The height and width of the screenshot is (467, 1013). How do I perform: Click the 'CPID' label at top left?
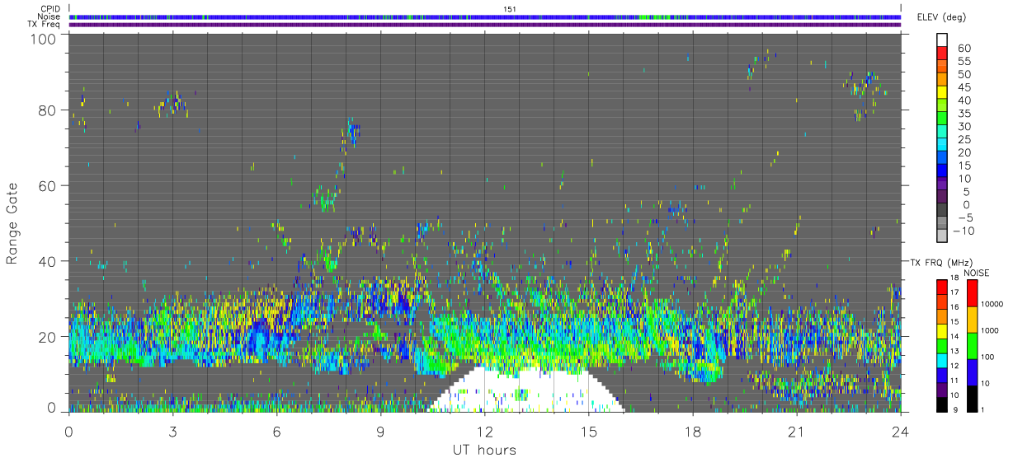click(x=50, y=8)
